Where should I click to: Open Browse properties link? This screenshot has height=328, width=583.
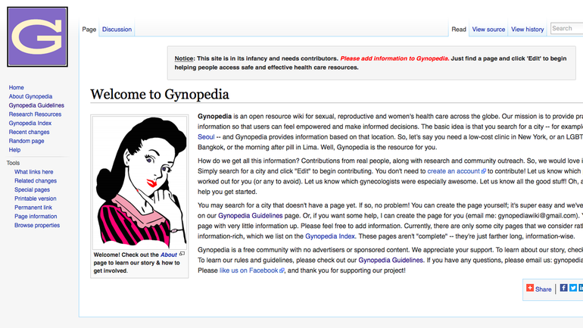(x=37, y=226)
